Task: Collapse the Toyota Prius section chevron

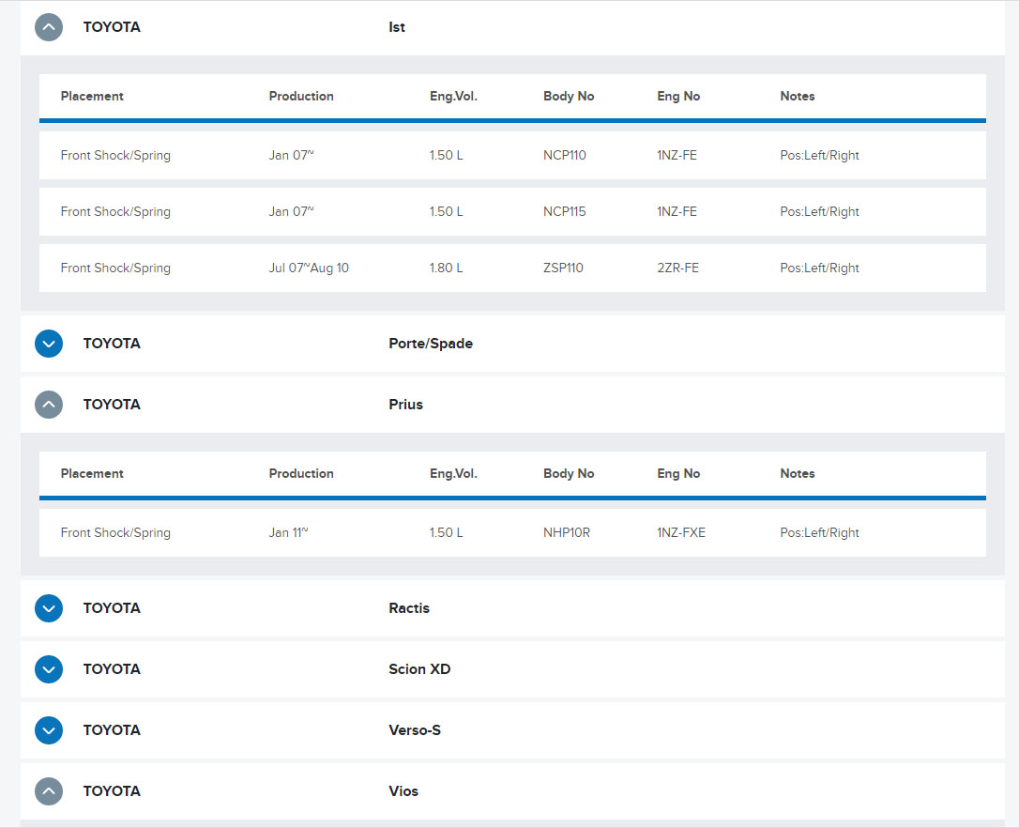Action: 49,405
